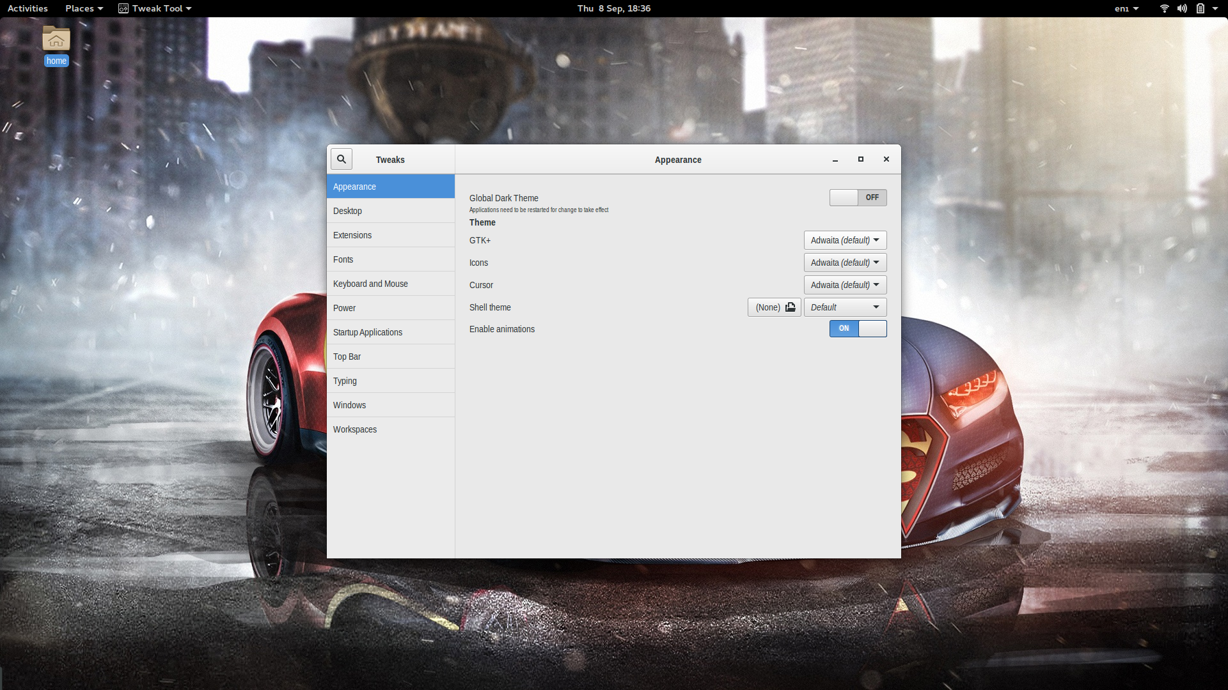
Task: Turn off the Enable animations switch
Action: 858,328
